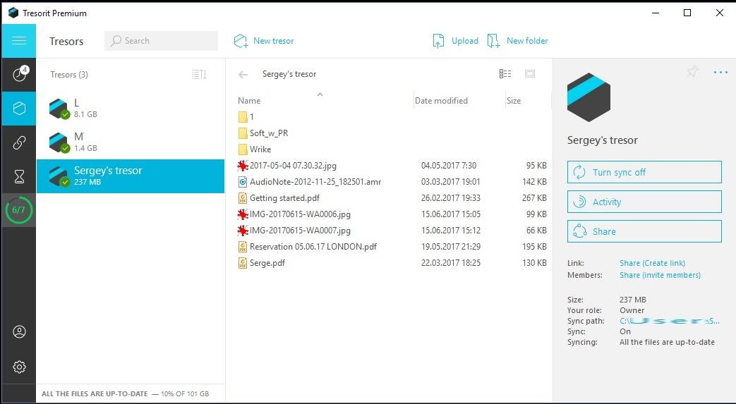Open the hamburger menu
The height and width of the screenshot is (404, 736).
coord(19,41)
